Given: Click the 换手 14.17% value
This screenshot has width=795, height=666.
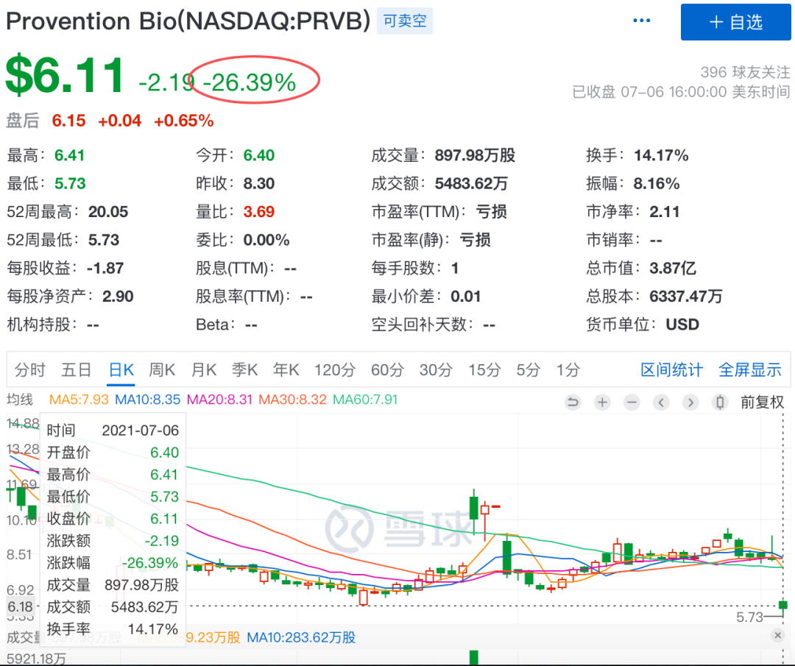Looking at the screenshot, I should pyautogui.click(x=661, y=155).
